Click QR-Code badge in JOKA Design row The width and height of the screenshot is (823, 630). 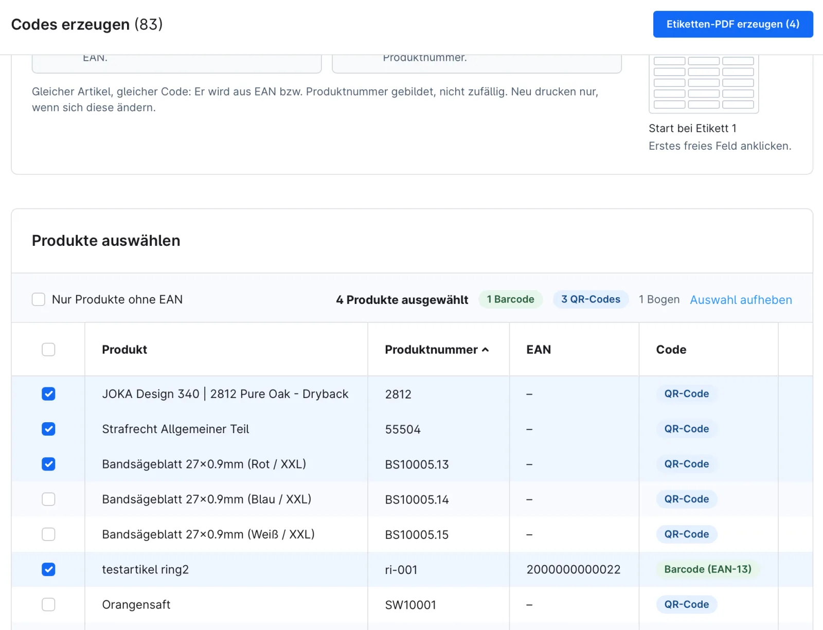click(x=686, y=394)
